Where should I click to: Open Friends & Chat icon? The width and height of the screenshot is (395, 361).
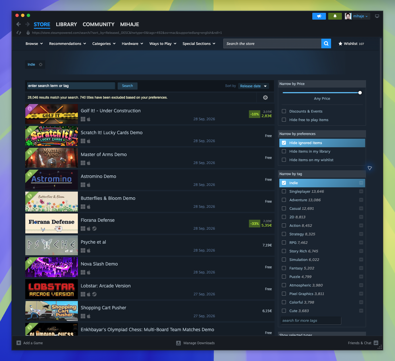pos(376,343)
